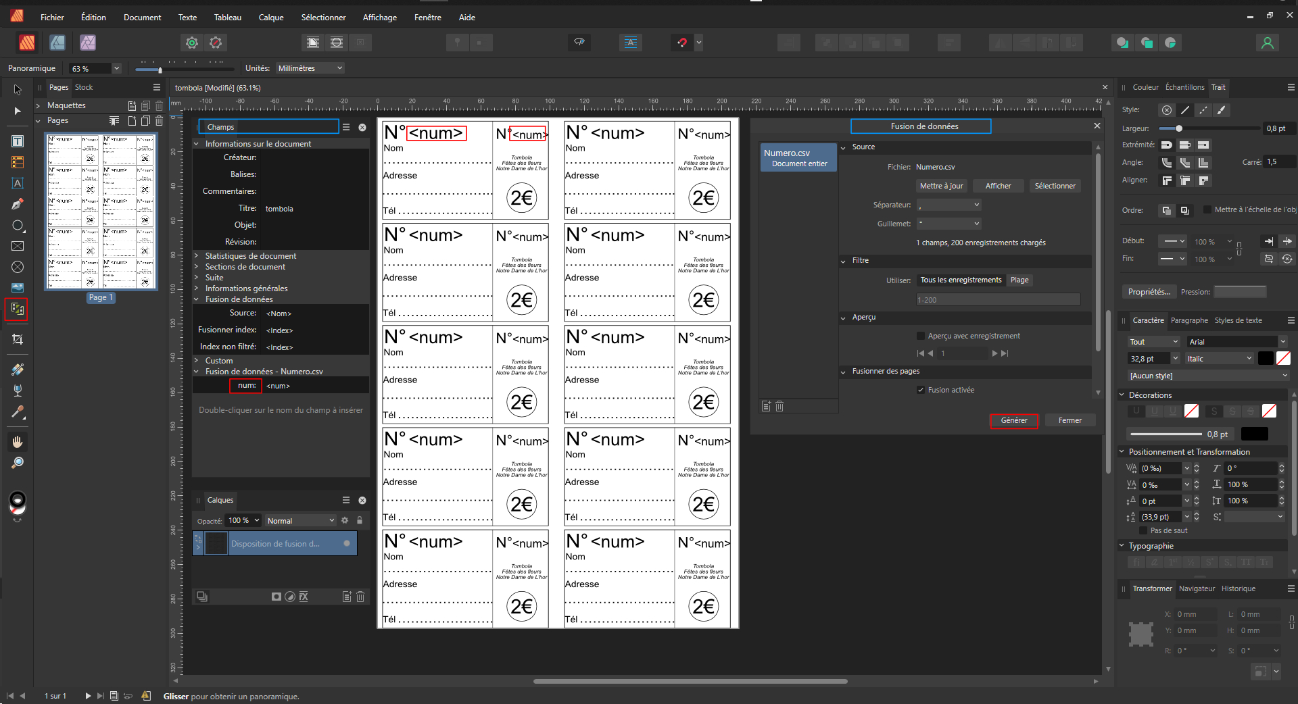Switch to the View hand tool

coord(18,442)
